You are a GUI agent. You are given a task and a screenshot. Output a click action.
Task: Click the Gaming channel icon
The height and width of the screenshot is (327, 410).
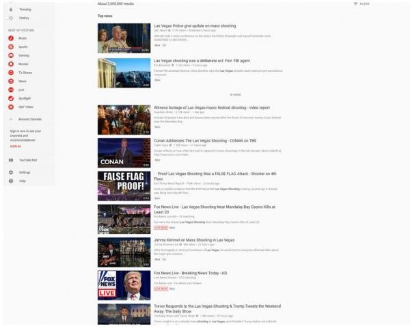(x=11, y=55)
